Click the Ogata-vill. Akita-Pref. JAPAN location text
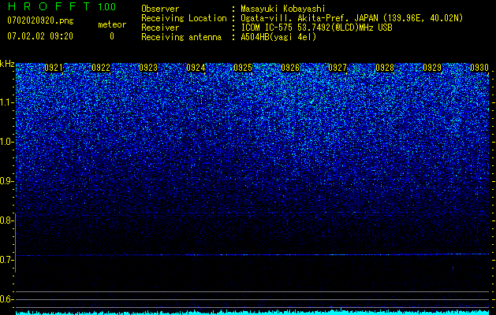Screen dimensions: 496x315 point(352,18)
